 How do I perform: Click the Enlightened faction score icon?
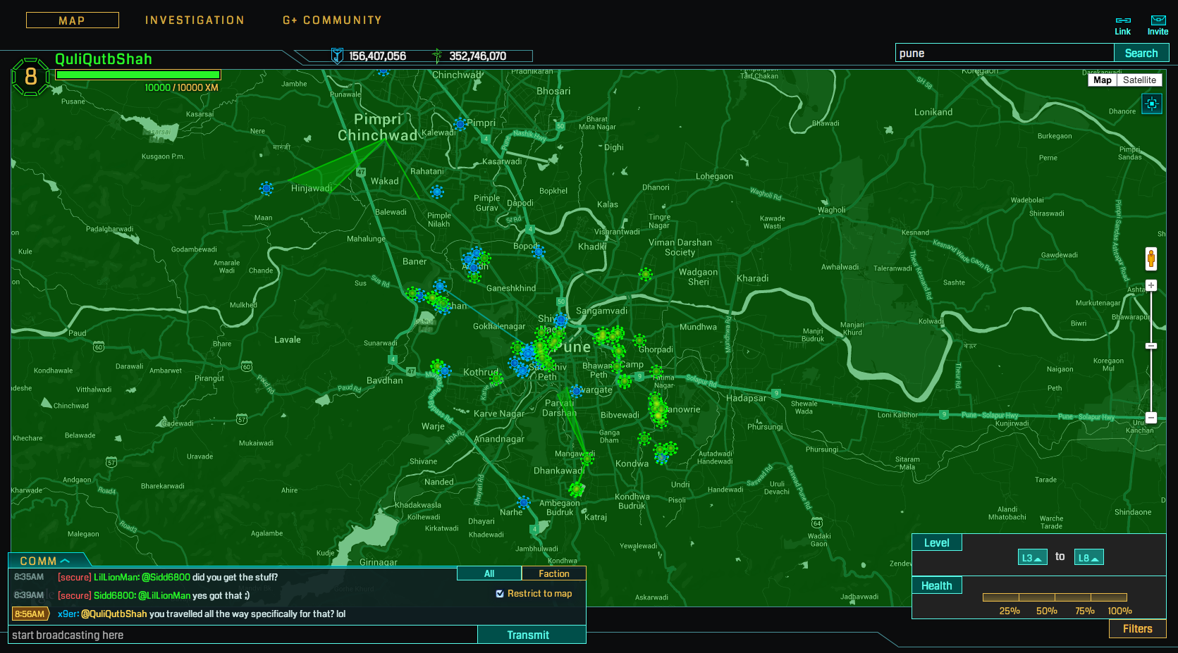[x=437, y=56]
